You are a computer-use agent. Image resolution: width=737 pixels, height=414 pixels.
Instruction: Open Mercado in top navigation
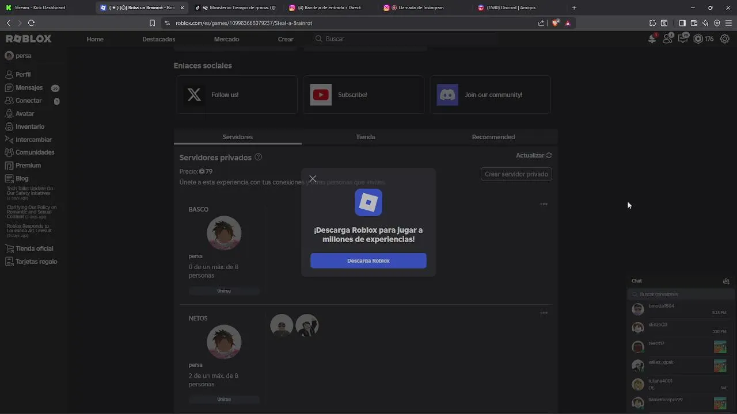click(227, 39)
